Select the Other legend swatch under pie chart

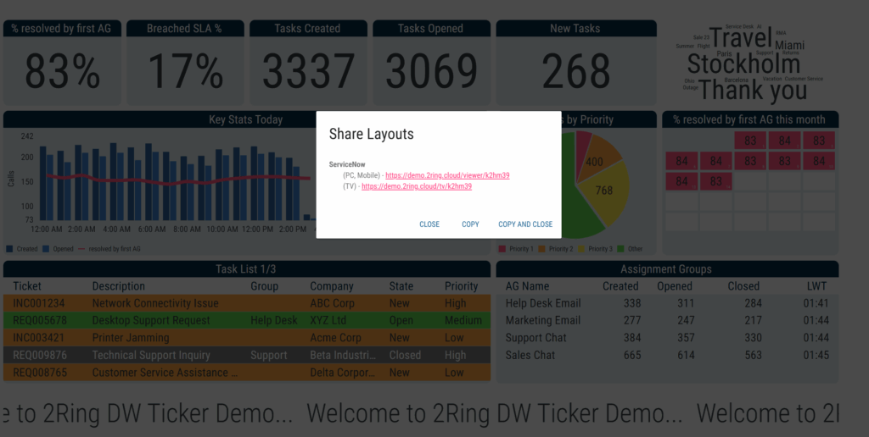click(620, 249)
